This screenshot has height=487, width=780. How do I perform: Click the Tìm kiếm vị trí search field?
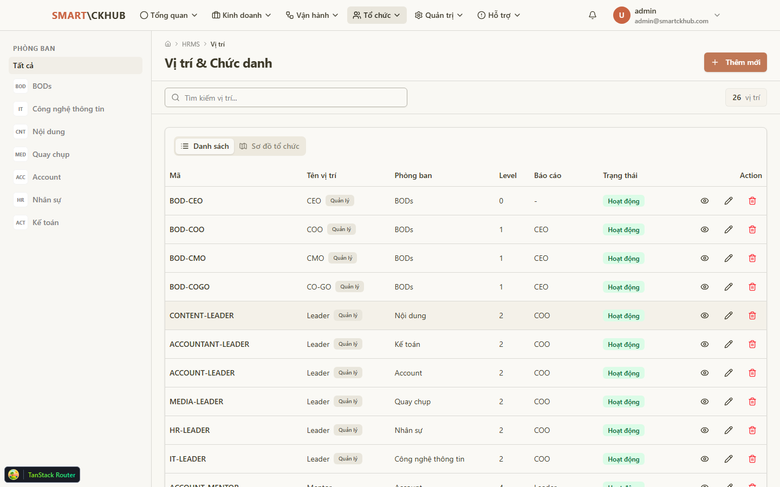[x=286, y=98]
